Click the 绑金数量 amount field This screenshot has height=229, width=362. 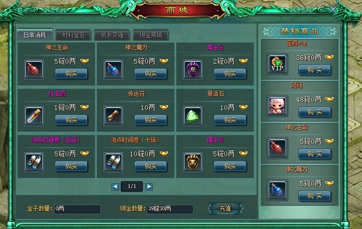tap(170, 209)
